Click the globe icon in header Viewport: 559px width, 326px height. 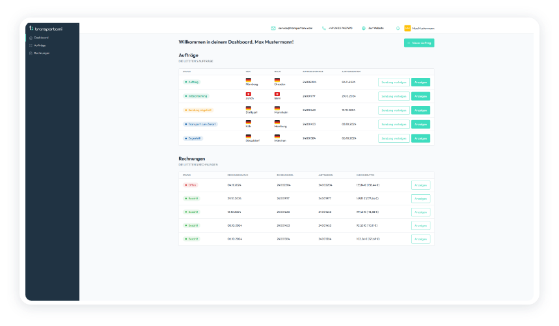[x=364, y=28]
